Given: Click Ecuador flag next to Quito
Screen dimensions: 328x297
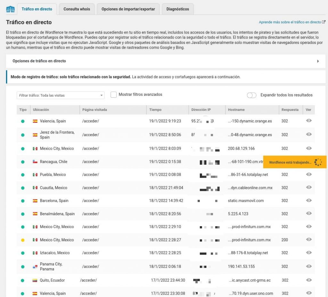Looking at the screenshot, I should tap(35, 280).
